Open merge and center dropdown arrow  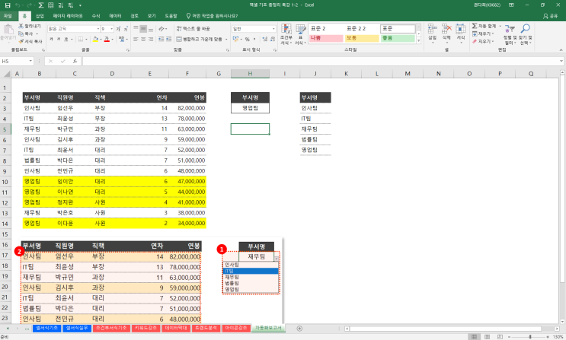click(x=226, y=39)
